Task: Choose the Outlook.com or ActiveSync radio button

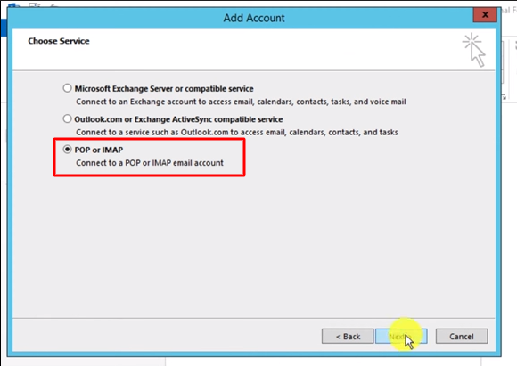Action: [67, 118]
